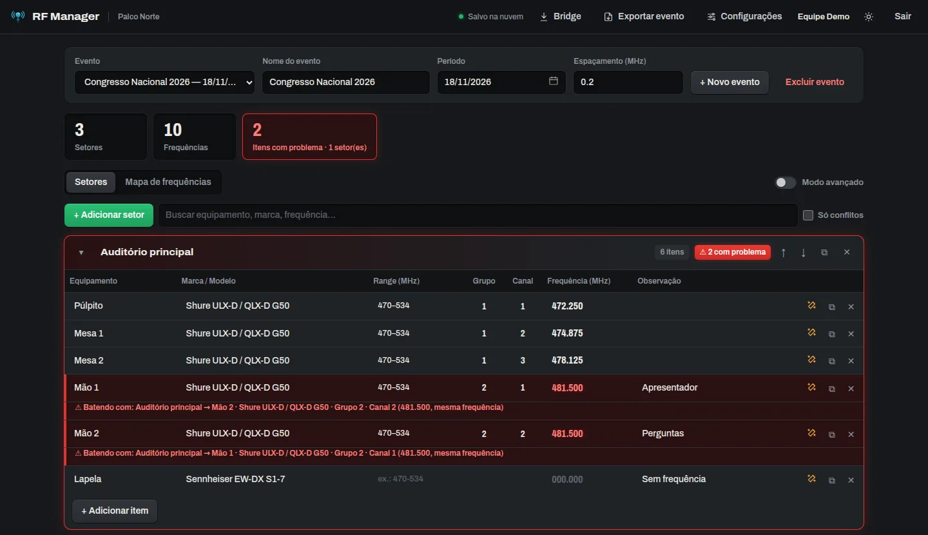The height and width of the screenshot is (535, 928).
Task: Focus the Nome do evento field
Action: [x=345, y=83]
